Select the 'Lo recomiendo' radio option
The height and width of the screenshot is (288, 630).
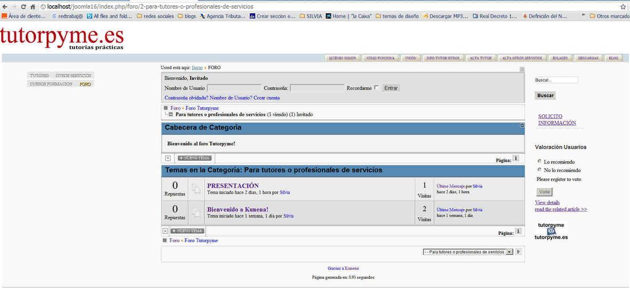tap(539, 161)
